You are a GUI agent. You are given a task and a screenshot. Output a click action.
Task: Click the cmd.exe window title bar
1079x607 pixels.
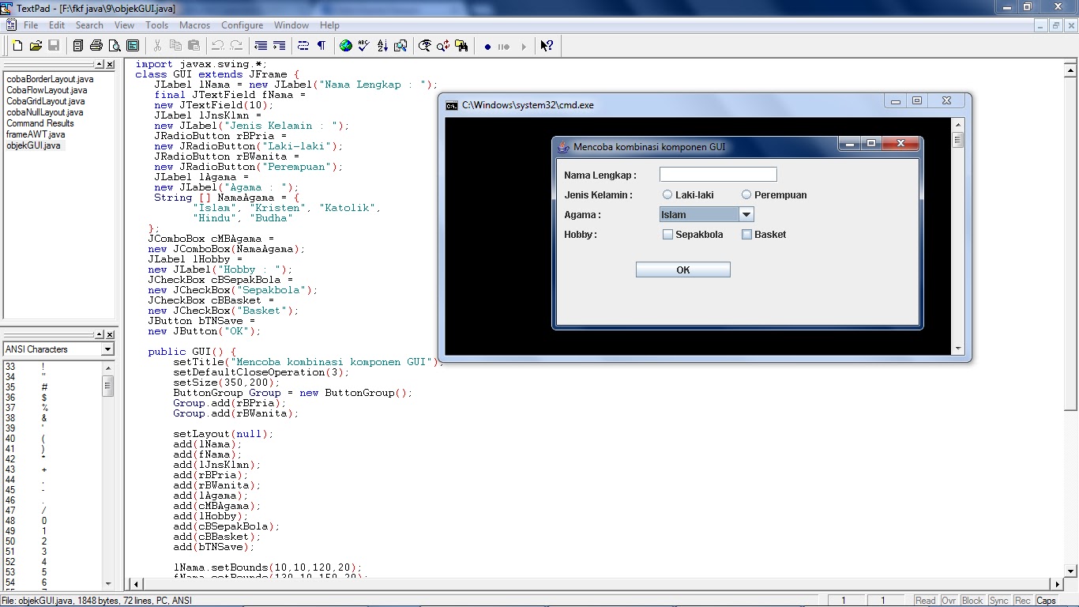(x=664, y=104)
